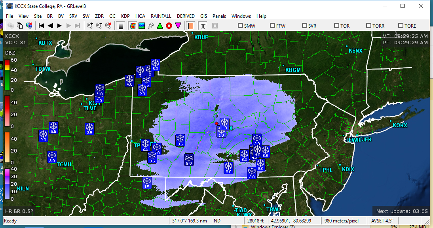Image resolution: width=433 pixels, height=228 pixels.
Task: Click the magenta inverted triangle icon
Action: [x=178, y=26]
